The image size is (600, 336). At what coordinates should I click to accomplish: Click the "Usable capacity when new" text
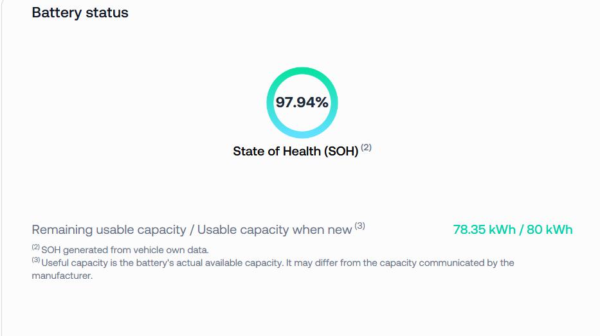tap(275, 230)
